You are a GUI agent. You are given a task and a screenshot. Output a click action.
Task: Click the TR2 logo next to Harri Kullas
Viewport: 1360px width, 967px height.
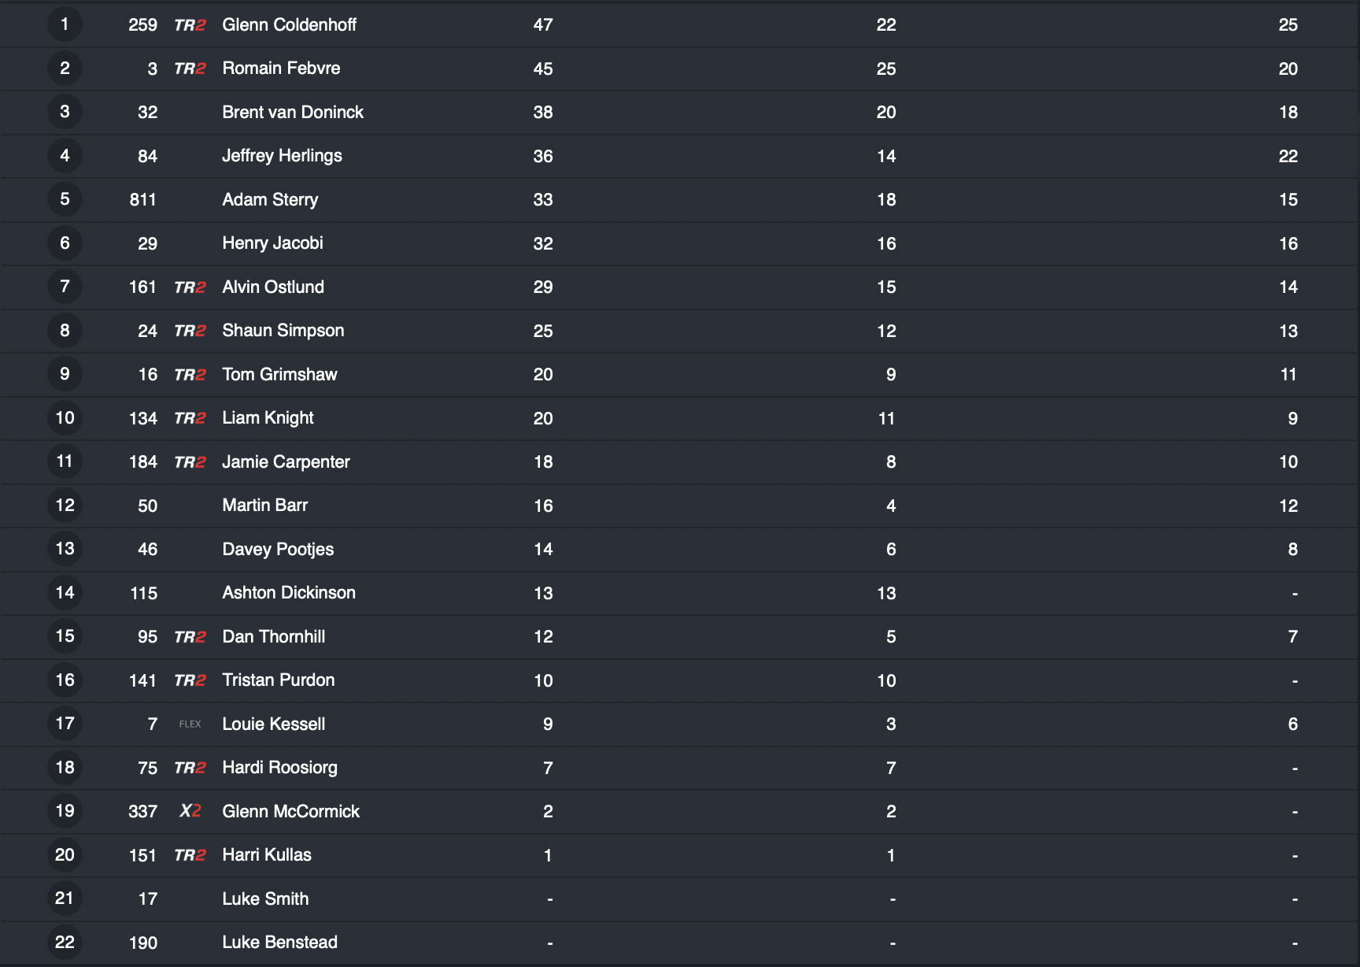tap(190, 855)
